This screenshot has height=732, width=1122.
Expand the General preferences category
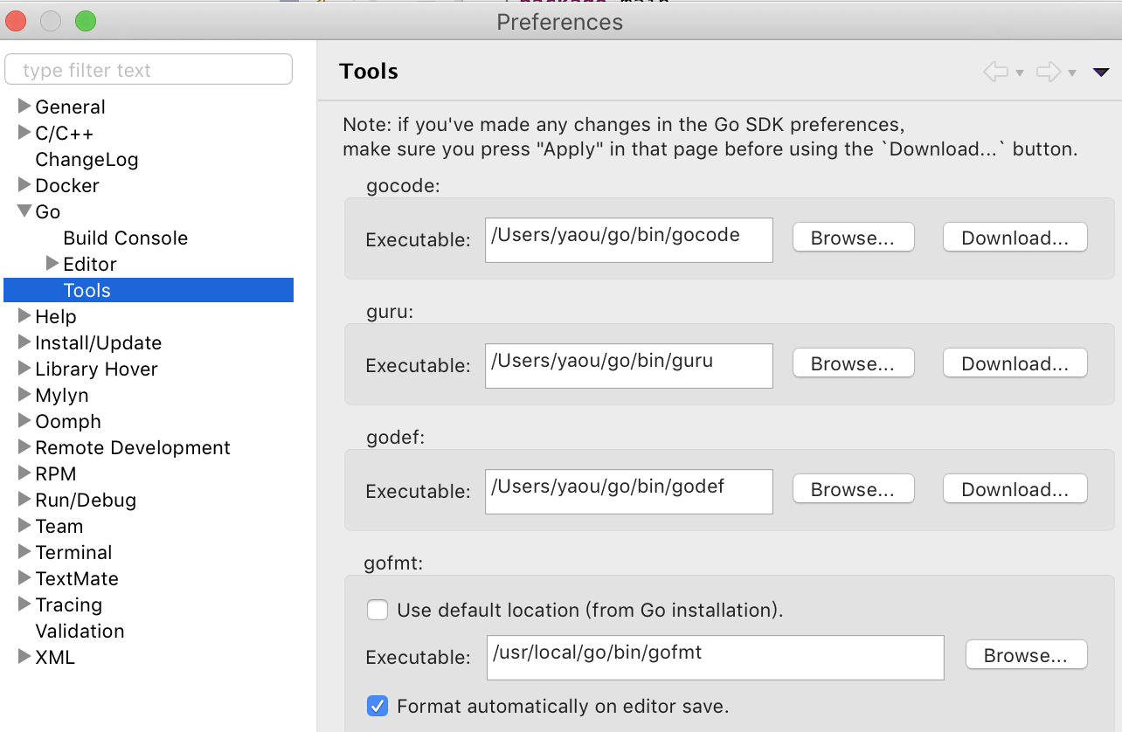coord(24,107)
